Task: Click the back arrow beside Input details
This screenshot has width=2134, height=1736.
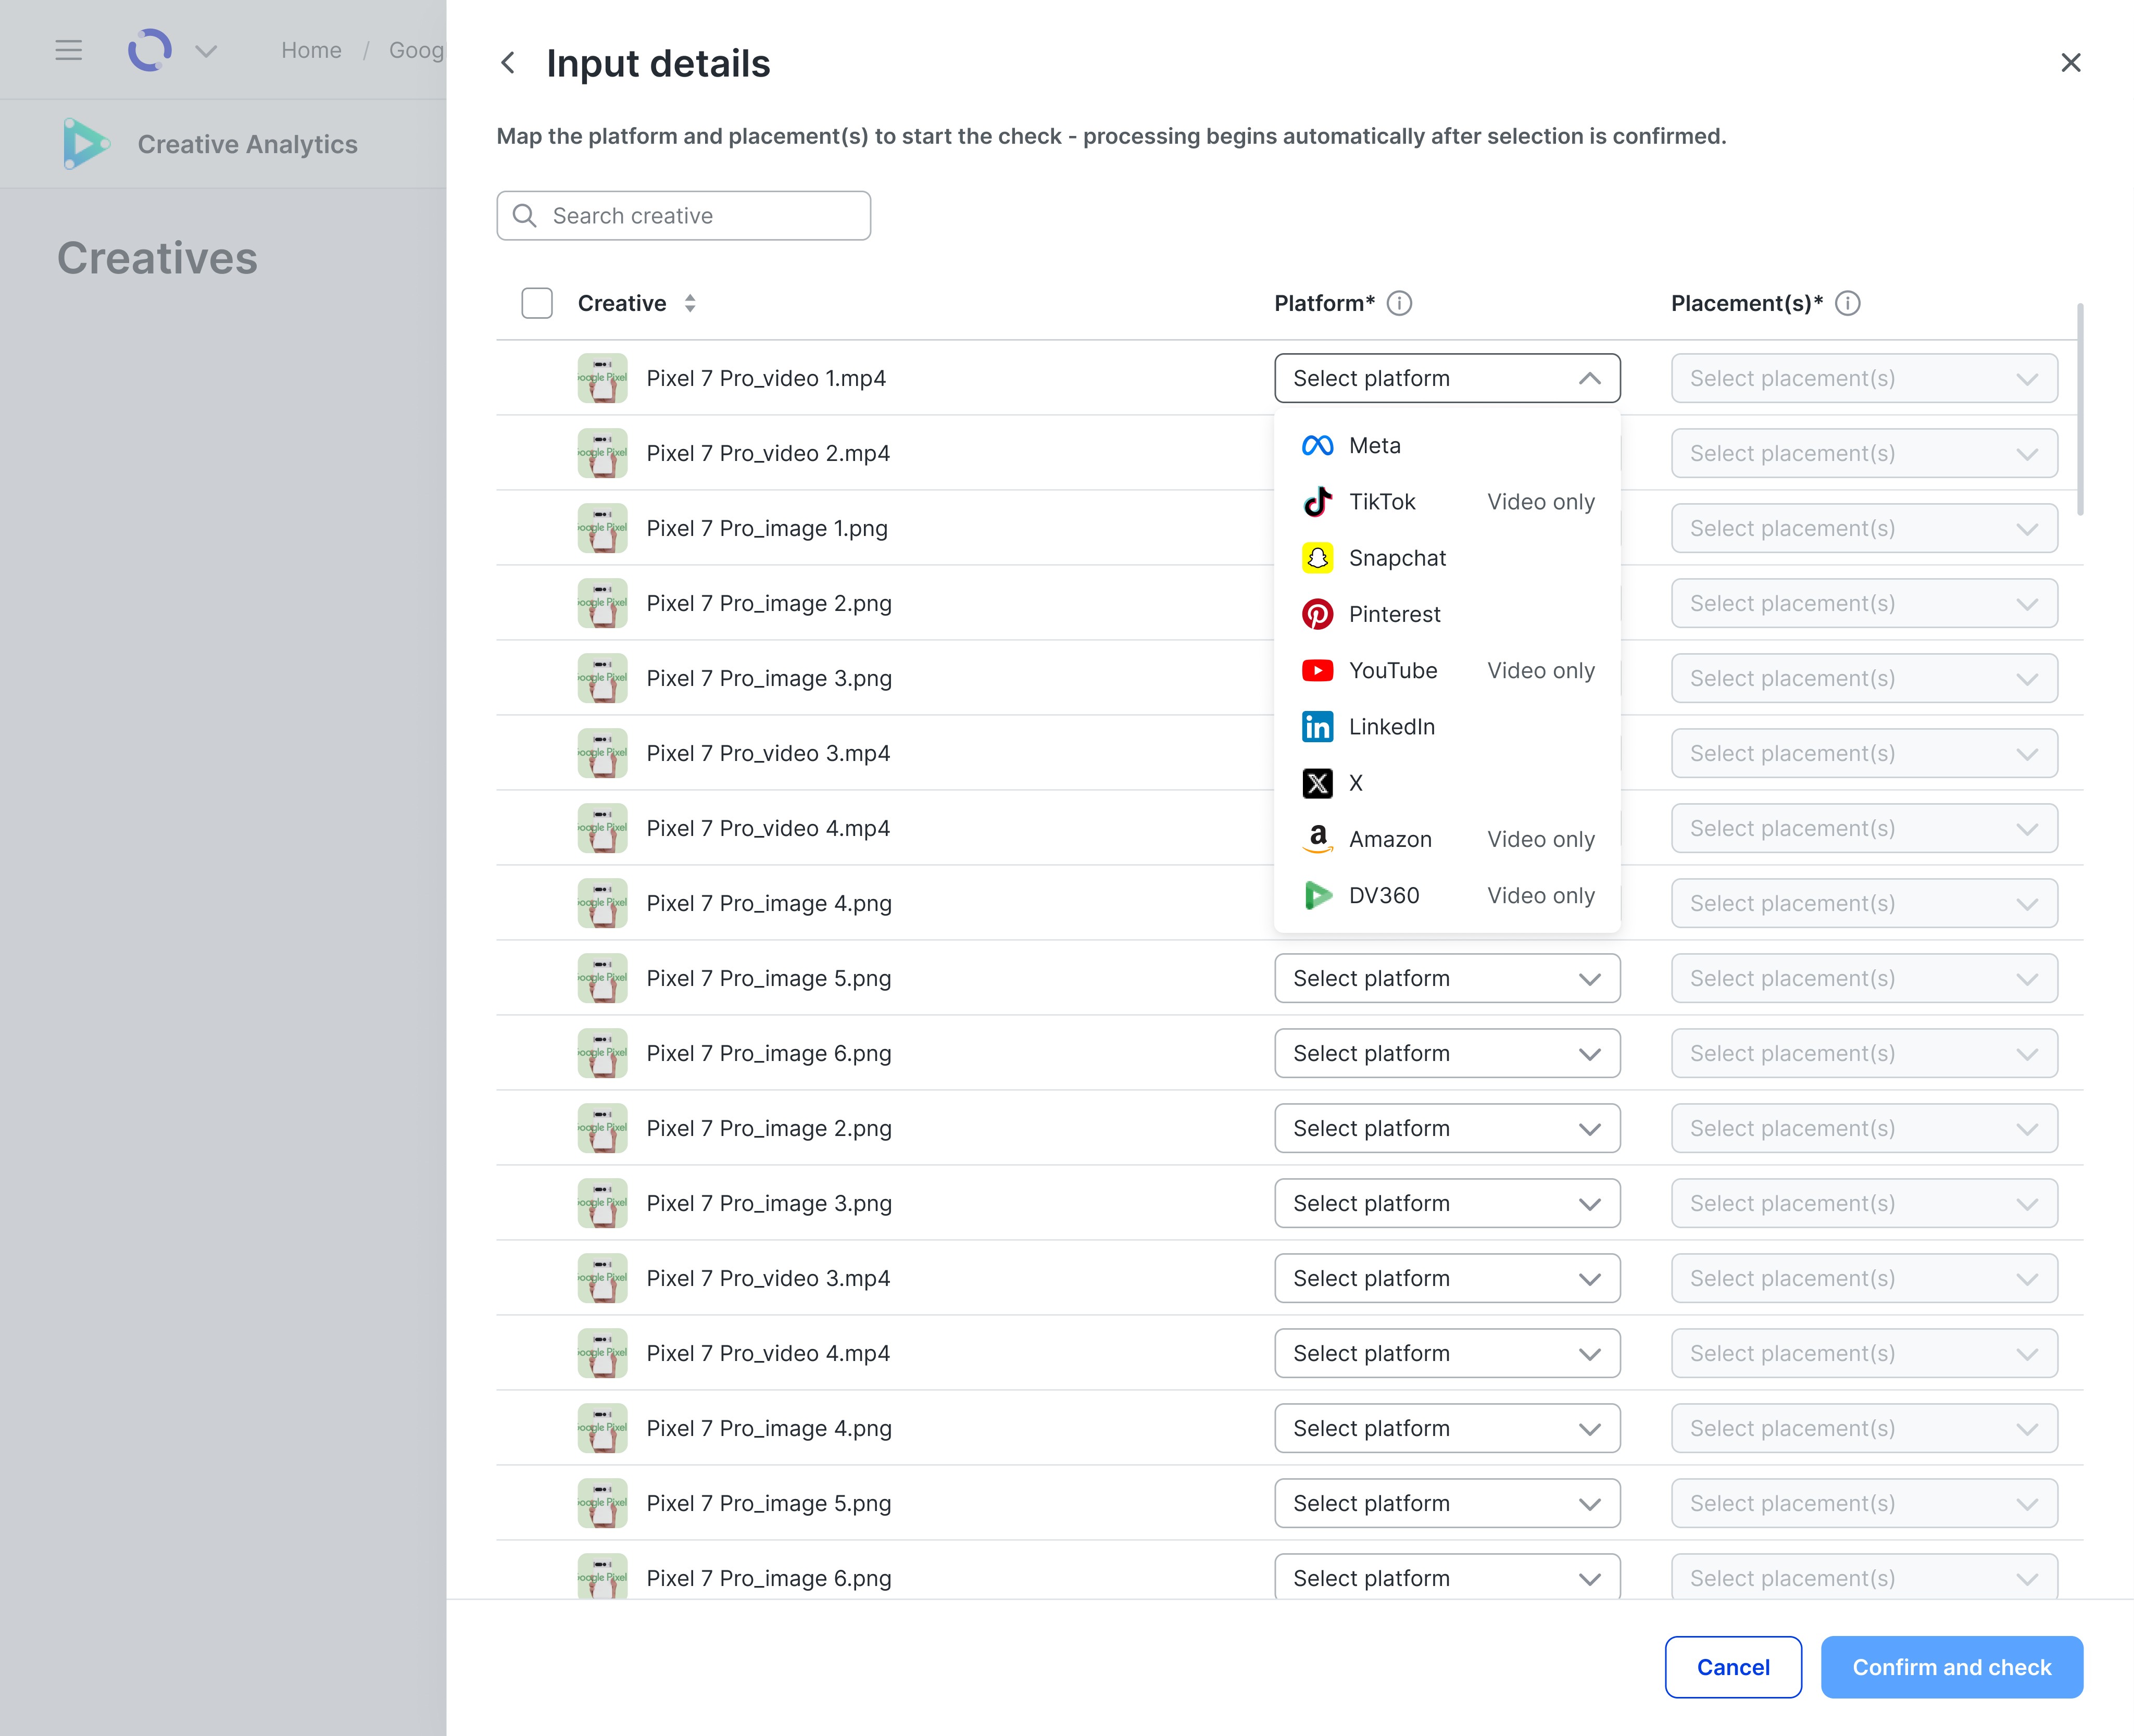Action: (x=509, y=63)
